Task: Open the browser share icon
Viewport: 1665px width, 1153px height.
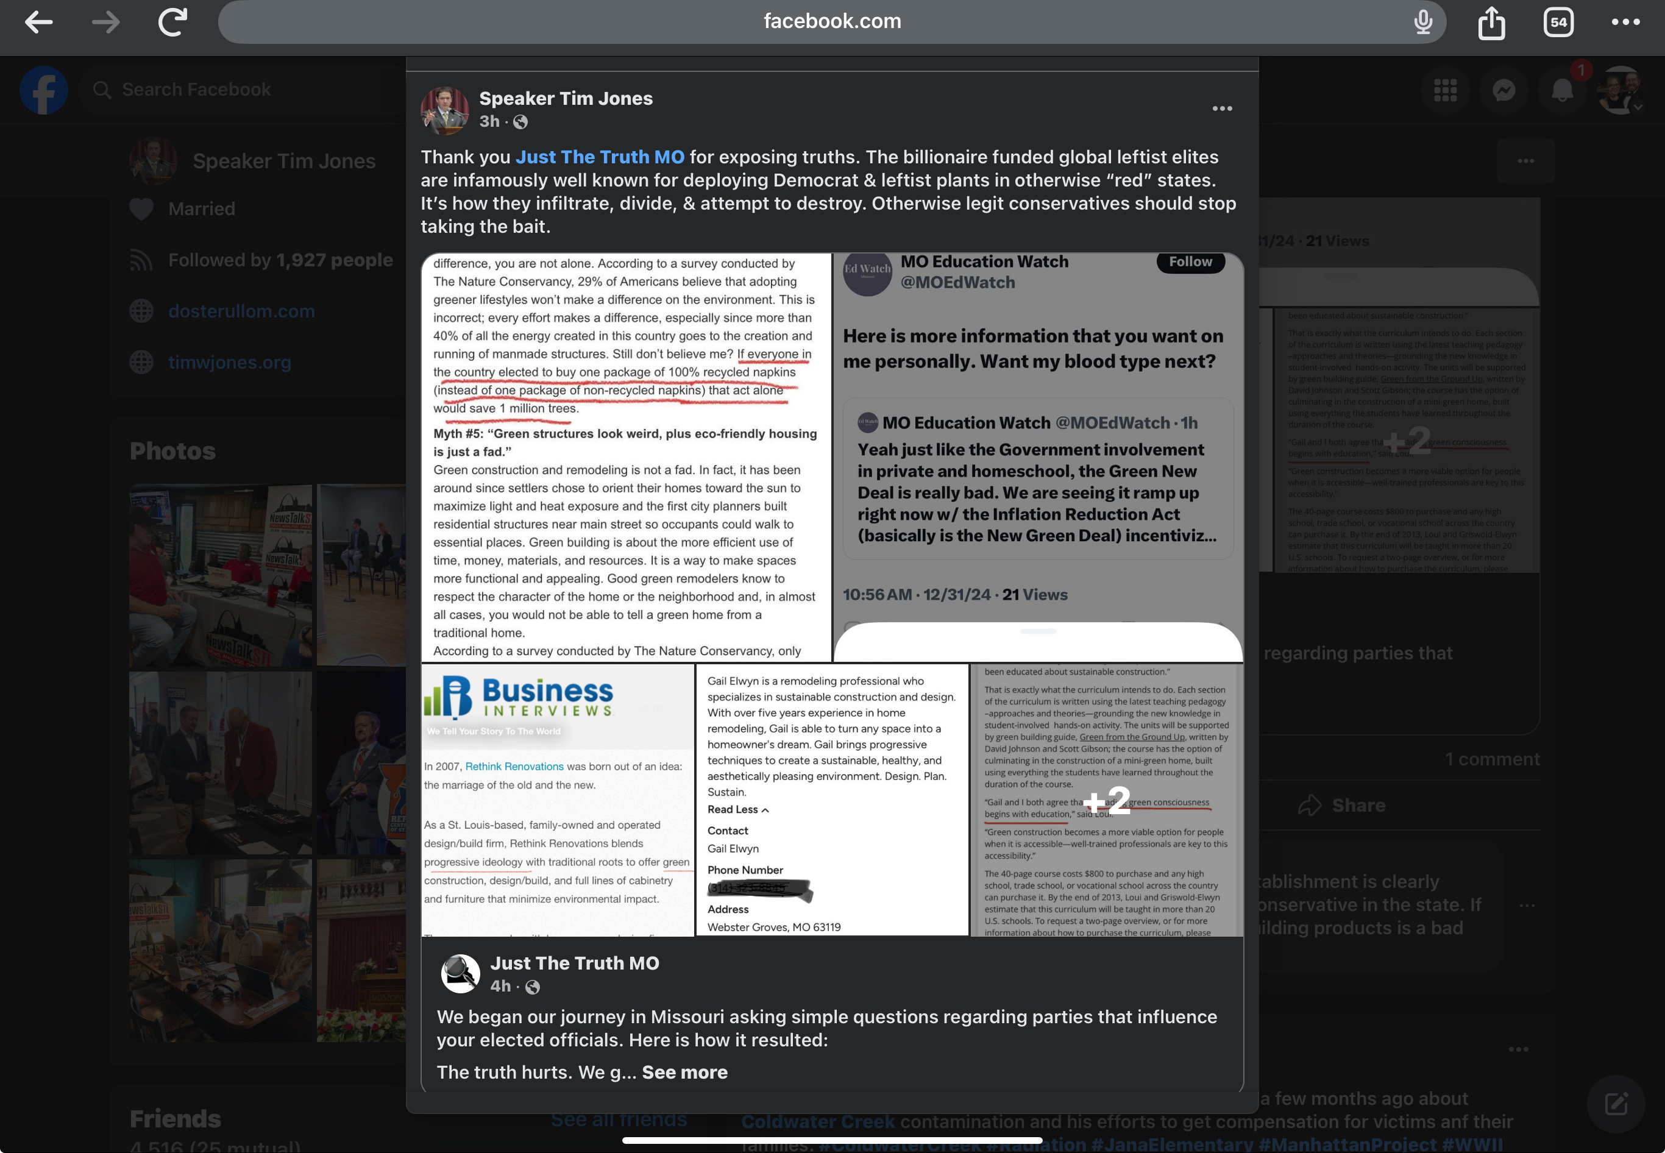Action: pos(1491,23)
